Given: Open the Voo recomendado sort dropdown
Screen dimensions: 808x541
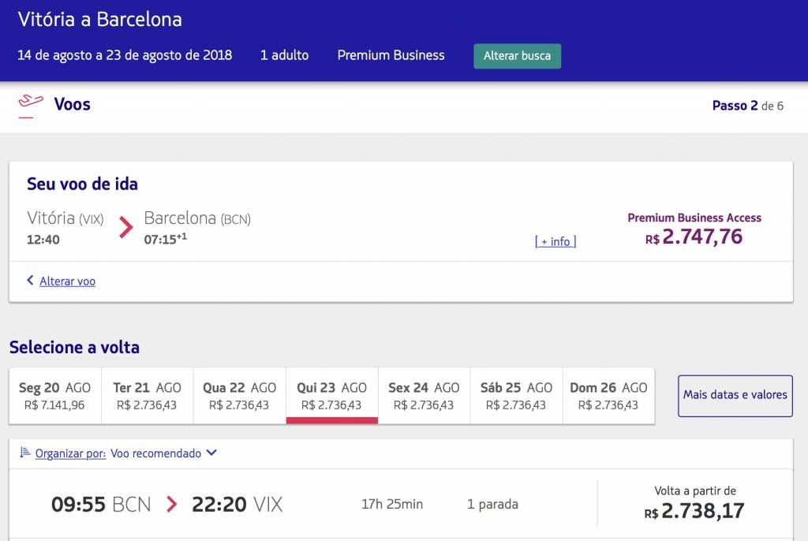Looking at the screenshot, I should tap(163, 453).
